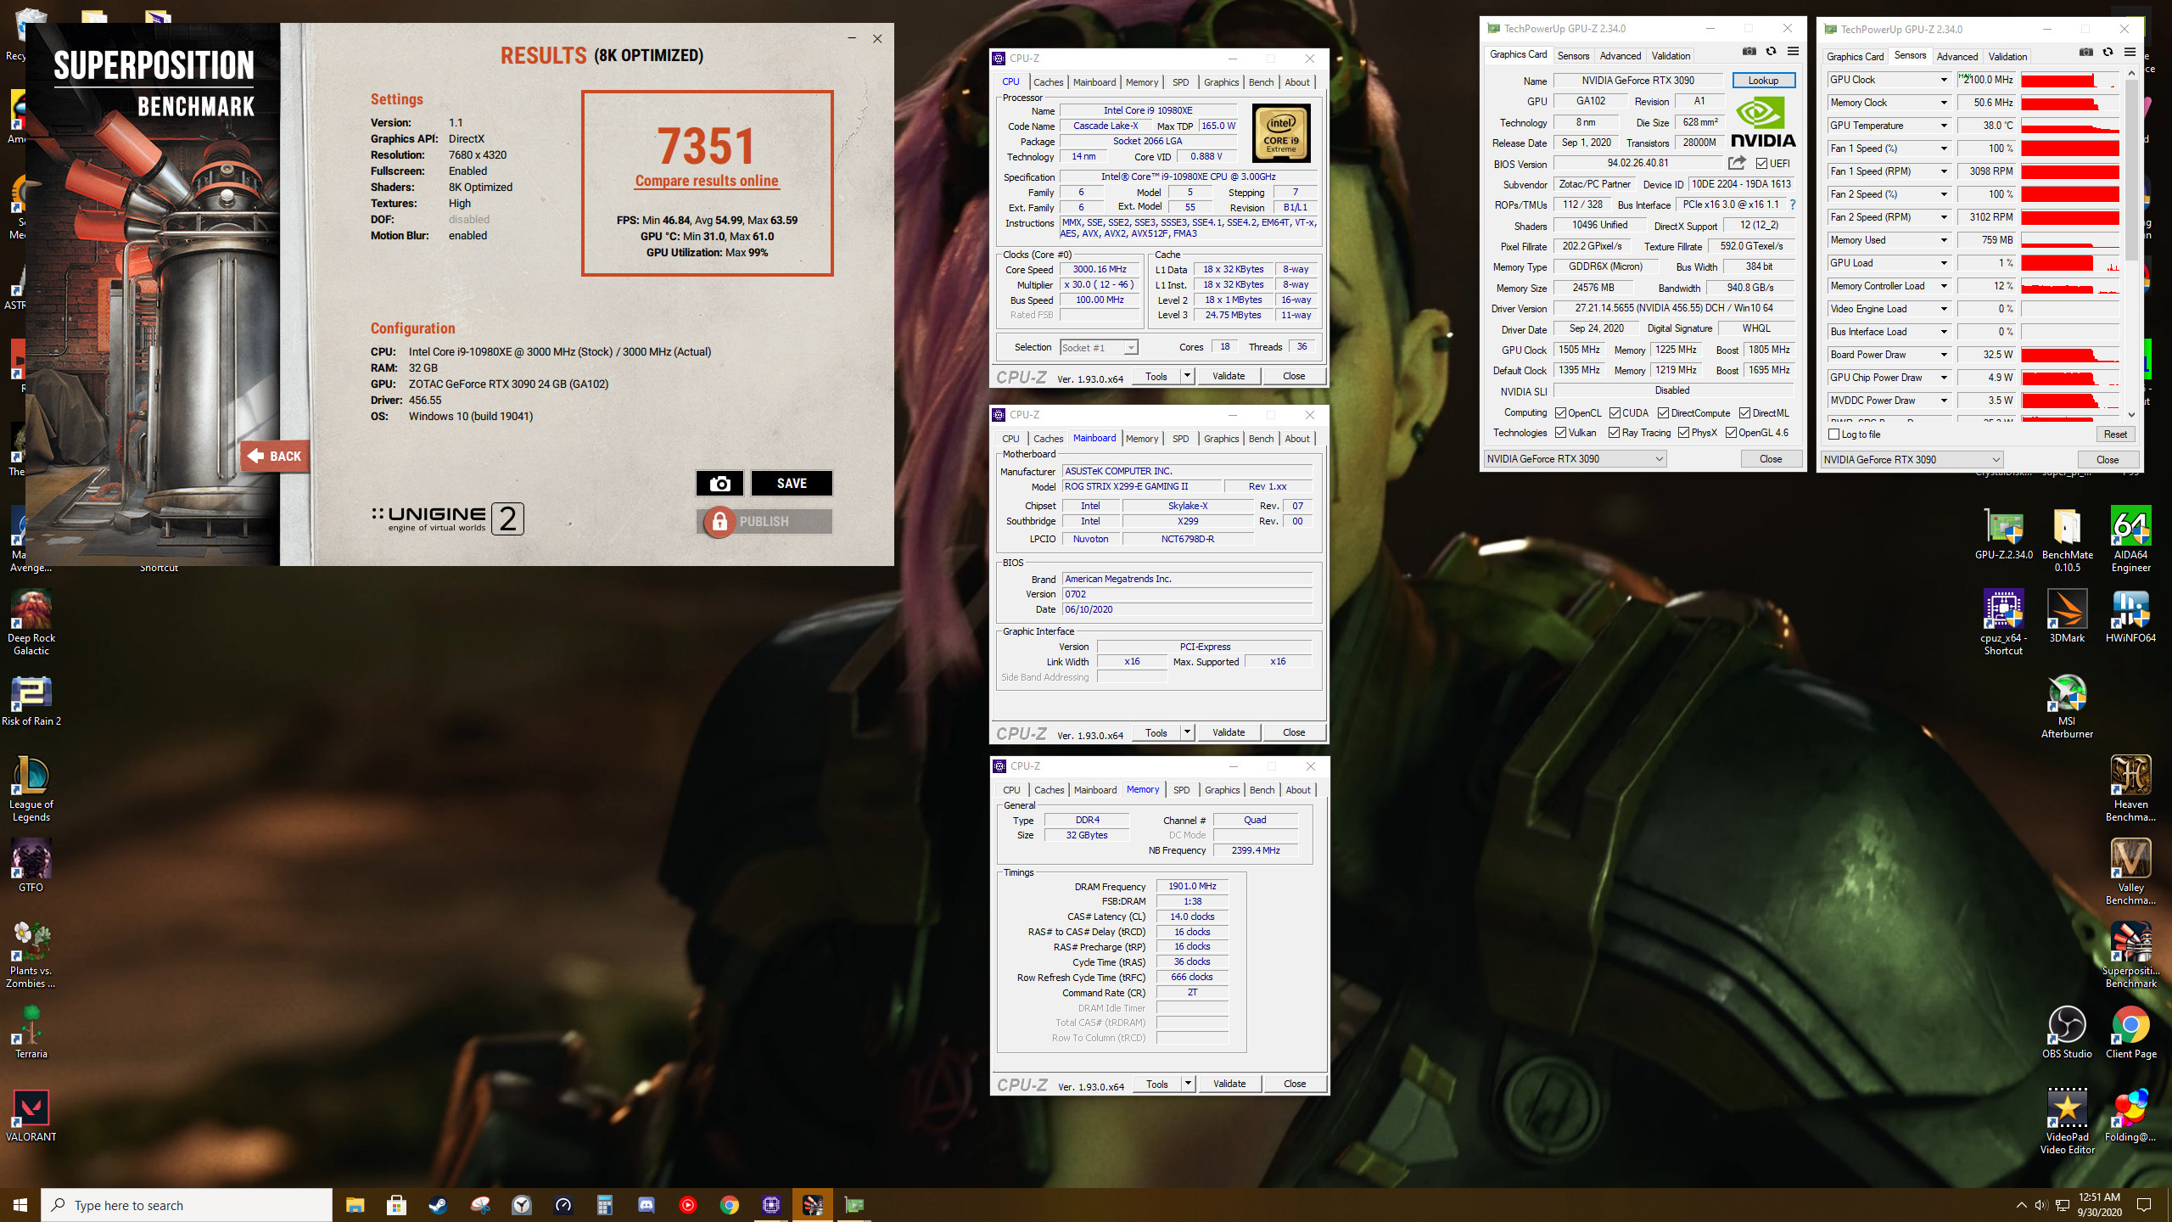Toggle the DirectML checkbox

1744,413
